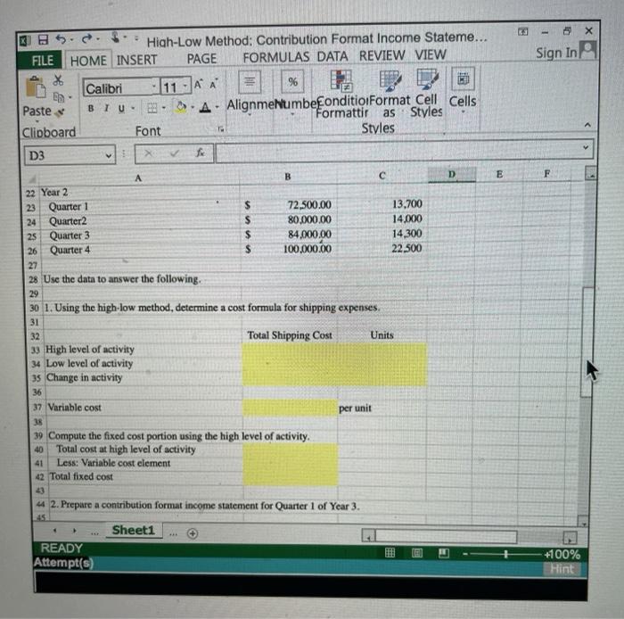The image size is (624, 619).
Task: Toggle italic formatting
Action: point(106,108)
